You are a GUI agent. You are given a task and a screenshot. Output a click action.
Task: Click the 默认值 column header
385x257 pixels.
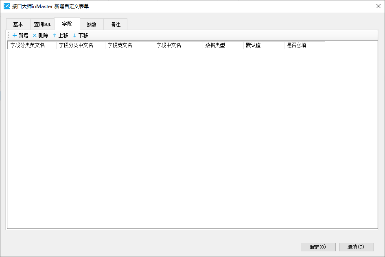(x=264, y=45)
